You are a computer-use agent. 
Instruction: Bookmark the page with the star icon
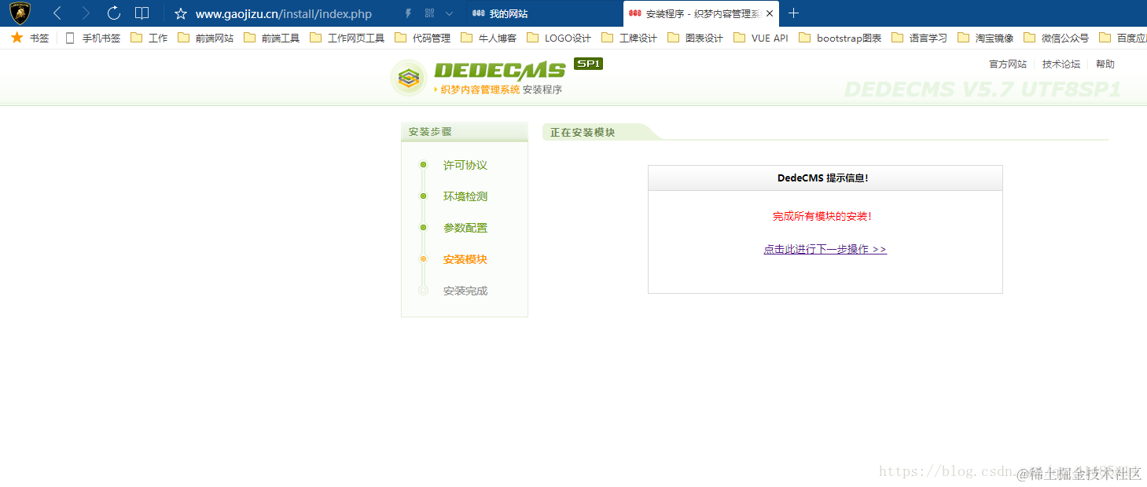pos(181,13)
